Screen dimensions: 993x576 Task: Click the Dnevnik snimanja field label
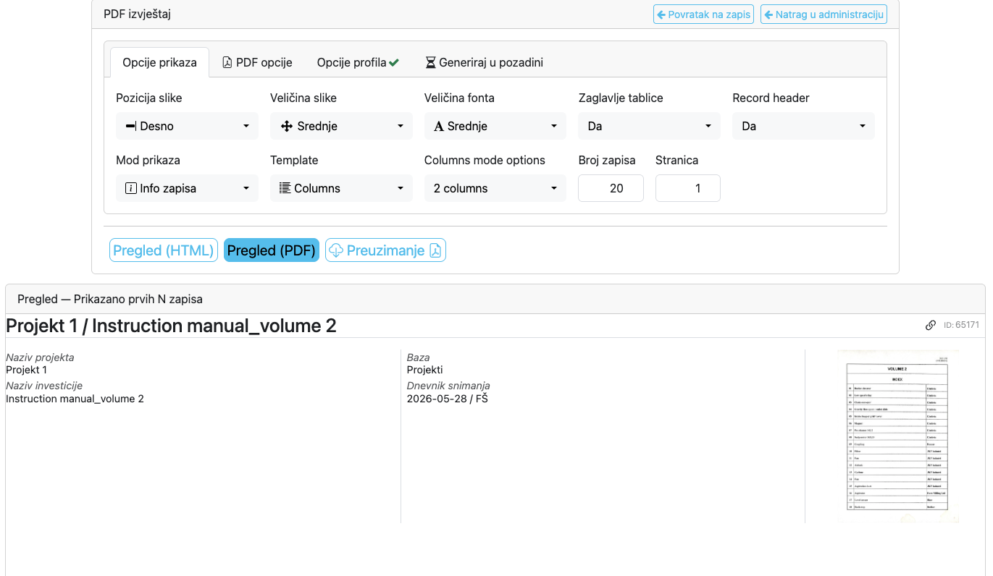tap(448, 386)
